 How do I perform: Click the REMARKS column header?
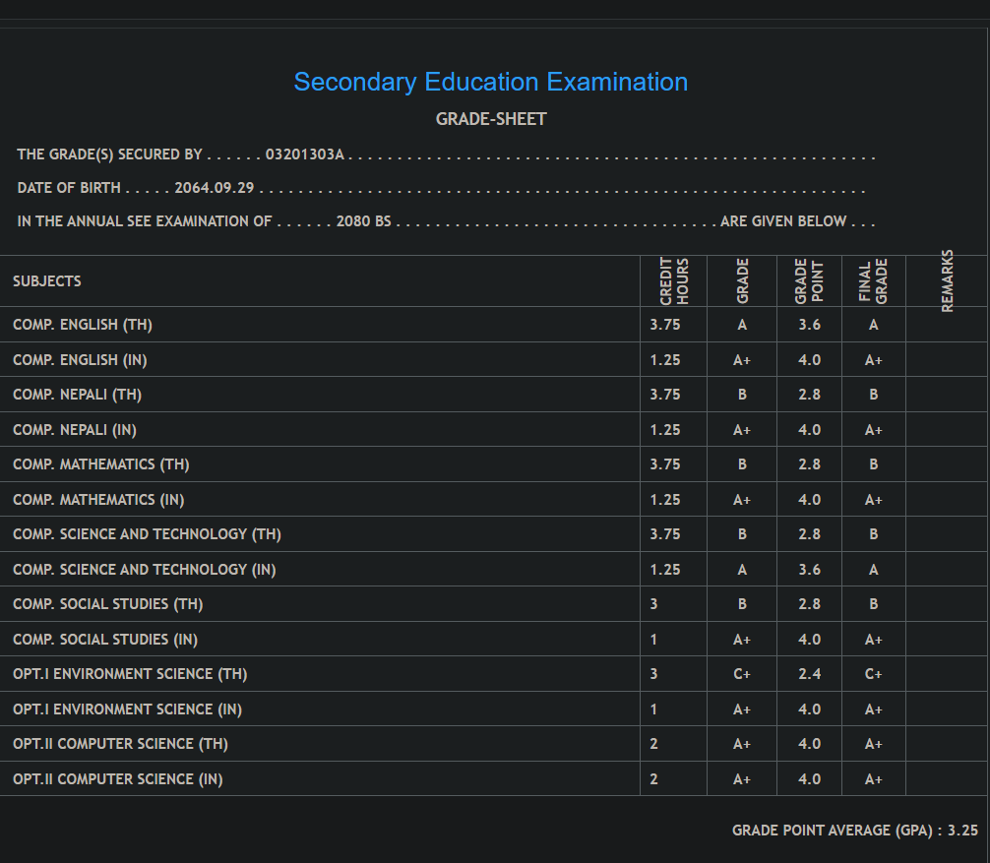pos(948,281)
